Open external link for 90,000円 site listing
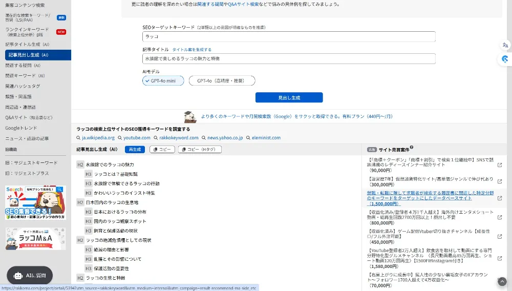512x291 pixels. (x=500, y=165)
